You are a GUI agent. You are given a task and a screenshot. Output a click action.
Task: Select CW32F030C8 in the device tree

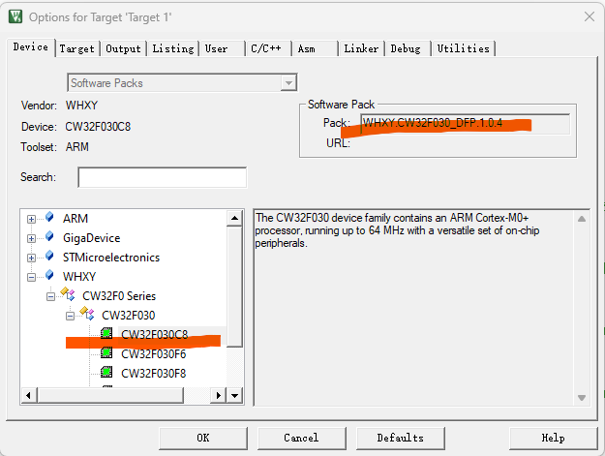[154, 334]
